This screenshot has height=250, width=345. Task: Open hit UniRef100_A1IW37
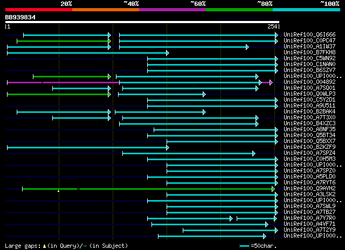tap(309, 47)
